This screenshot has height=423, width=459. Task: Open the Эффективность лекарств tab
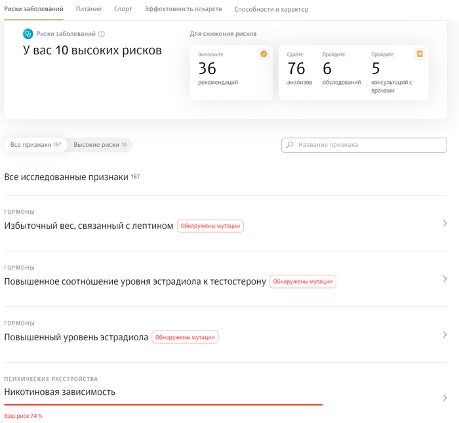coord(183,9)
